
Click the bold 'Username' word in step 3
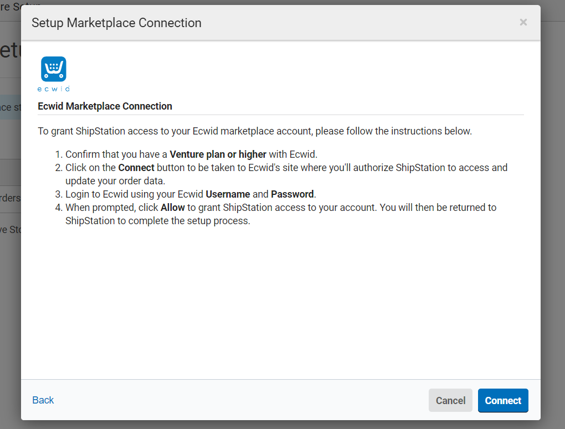click(227, 194)
